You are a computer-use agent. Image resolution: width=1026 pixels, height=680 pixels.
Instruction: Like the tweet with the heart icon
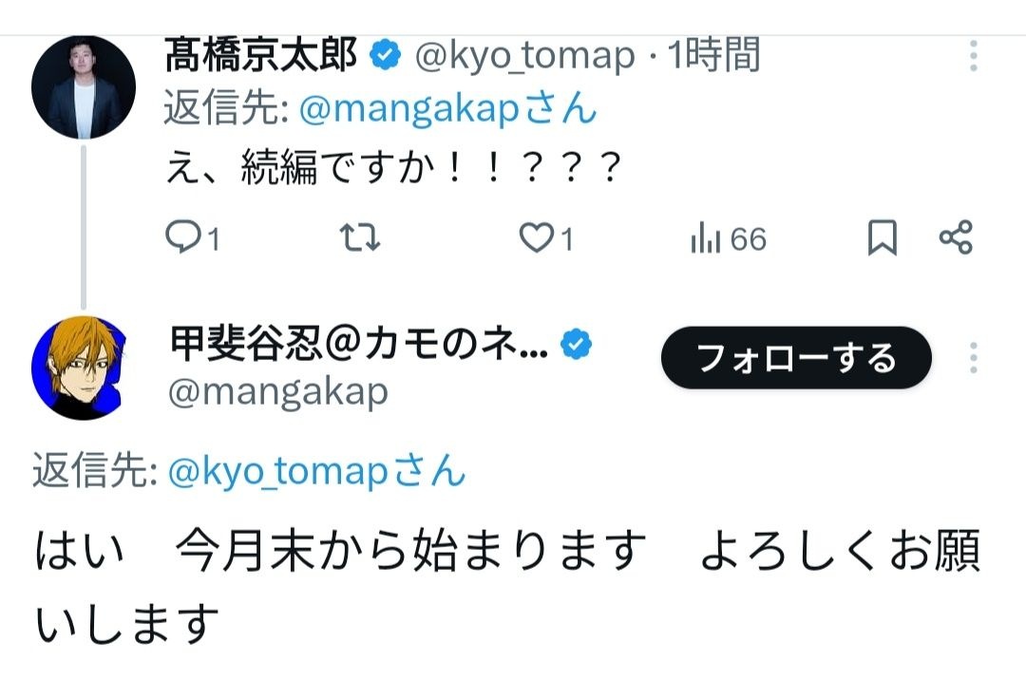537,238
